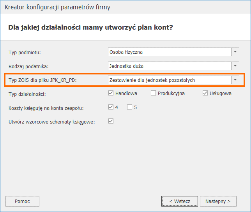Viewport: 251px width, 212px height.
Task: Uncheck cost accounts group 4 checkbox
Action: point(111,107)
